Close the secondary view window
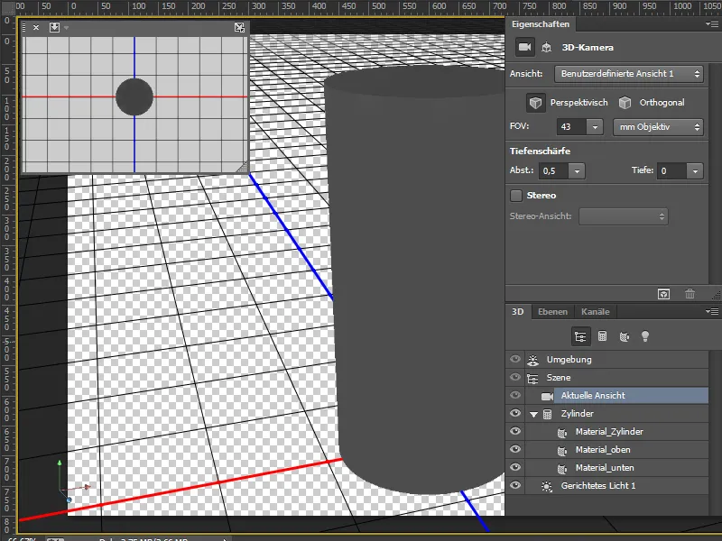Screen dimensions: 722x541 click(36, 28)
